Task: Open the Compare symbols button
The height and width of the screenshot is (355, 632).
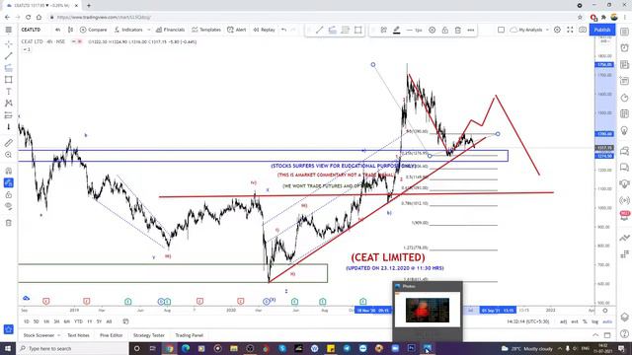Action: [94, 30]
